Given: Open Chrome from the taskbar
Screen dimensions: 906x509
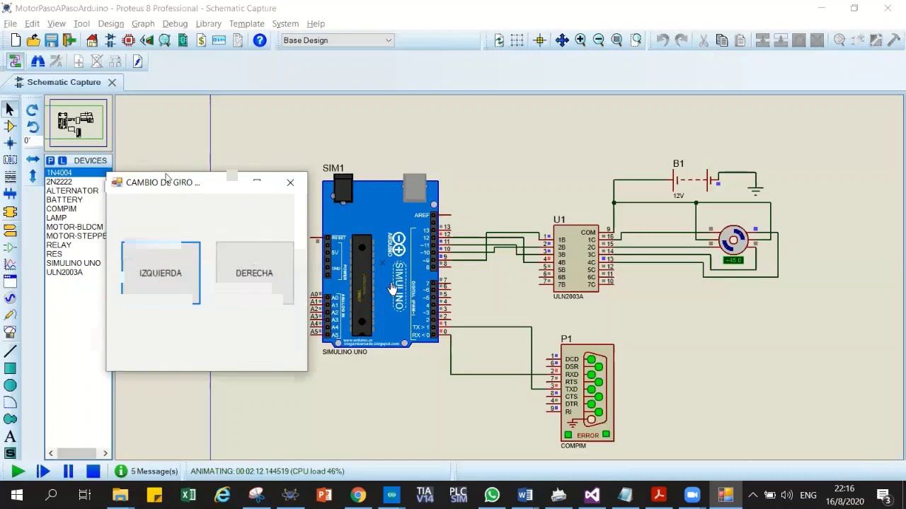Looking at the screenshot, I should click(358, 495).
